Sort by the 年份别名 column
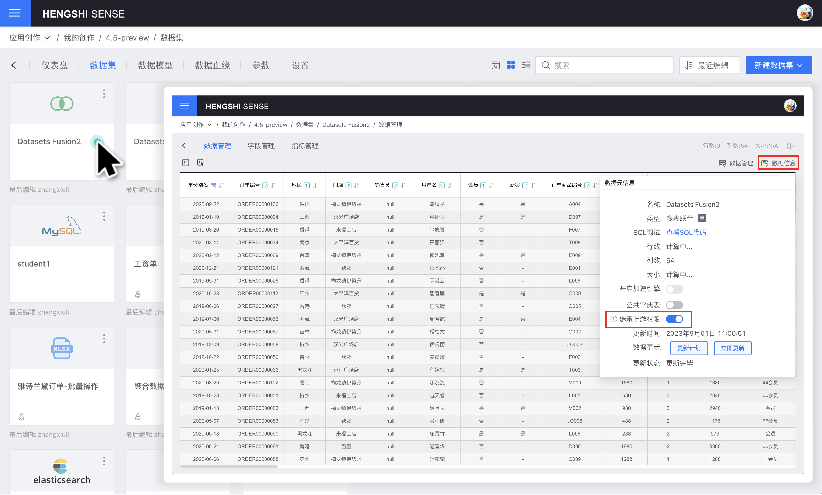Image resolution: width=822 pixels, height=495 pixels. (x=222, y=185)
